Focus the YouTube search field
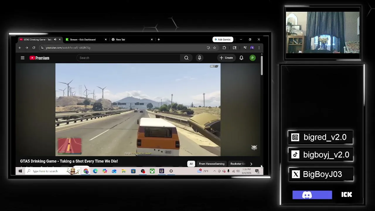This screenshot has width=375, height=211. [x=129, y=58]
